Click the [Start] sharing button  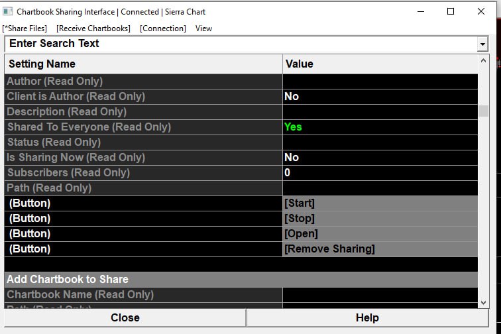[x=380, y=203]
